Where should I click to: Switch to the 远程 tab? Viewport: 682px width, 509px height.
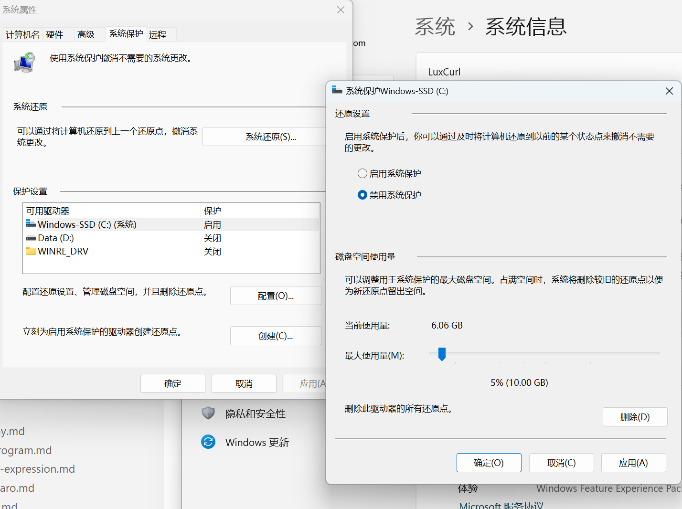click(x=158, y=34)
